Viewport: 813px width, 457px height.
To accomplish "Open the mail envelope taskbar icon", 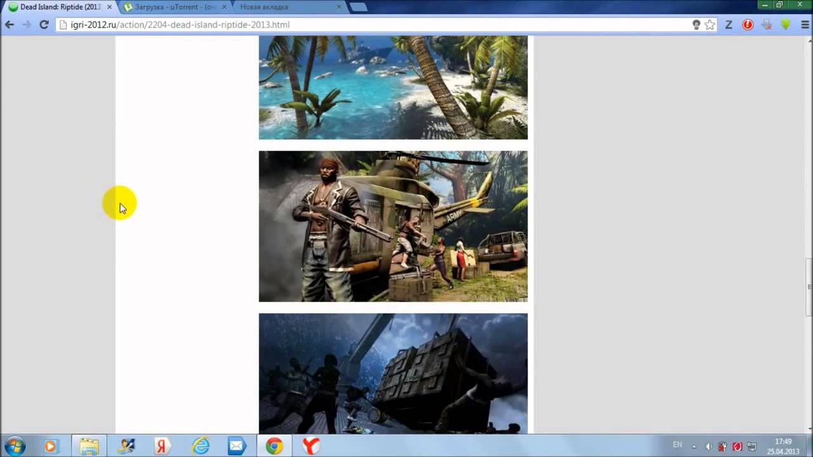I will [237, 446].
